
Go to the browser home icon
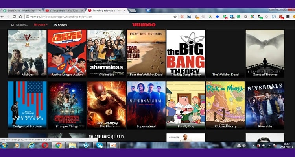coord(20,17)
